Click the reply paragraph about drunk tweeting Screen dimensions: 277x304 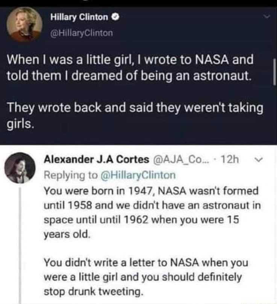point(146,277)
